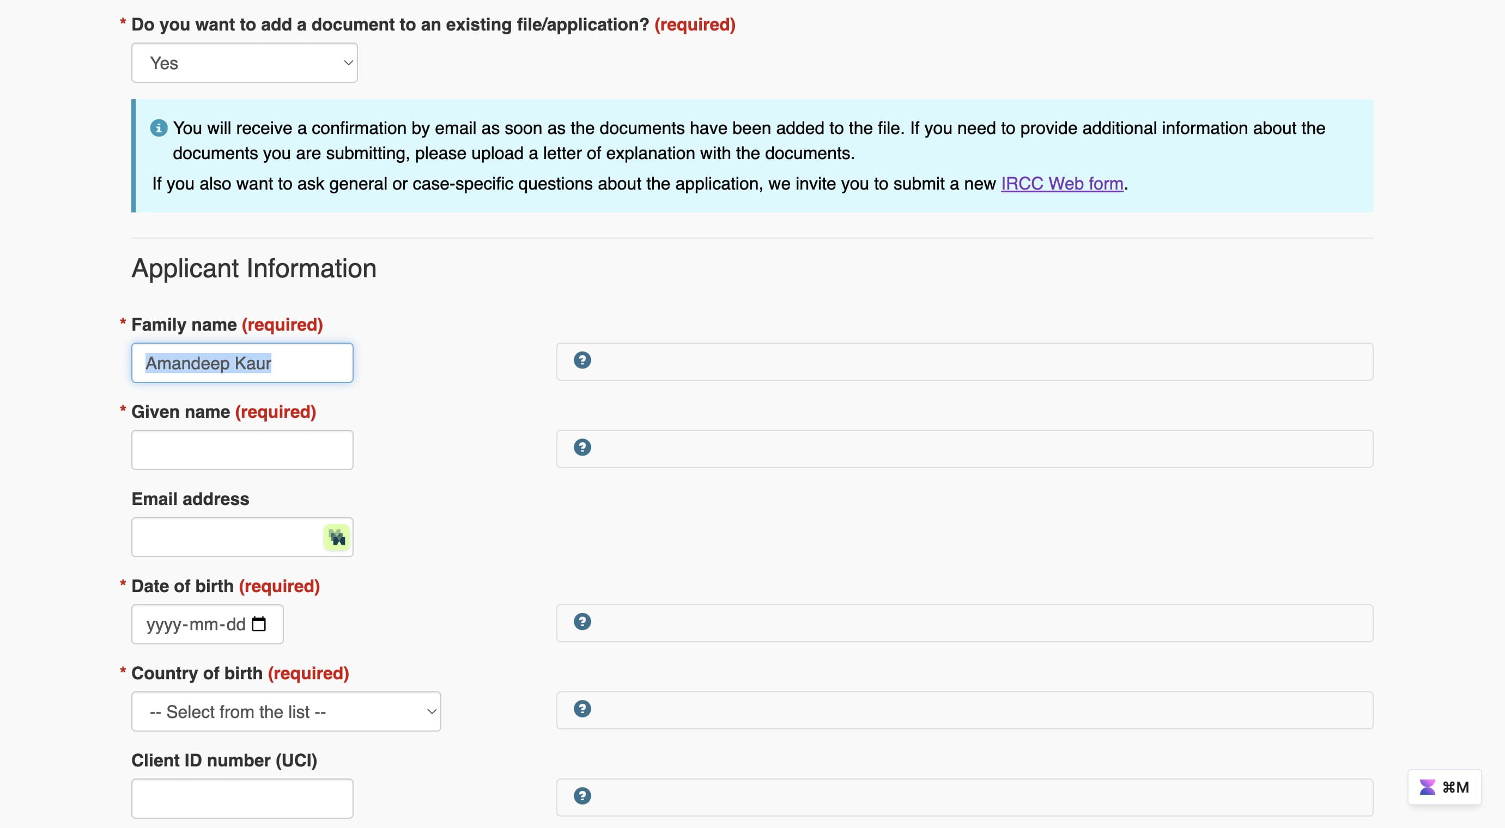The height and width of the screenshot is (828, 1505).
Task: Open help icon beside Date of birth
Action: (582, 622)
